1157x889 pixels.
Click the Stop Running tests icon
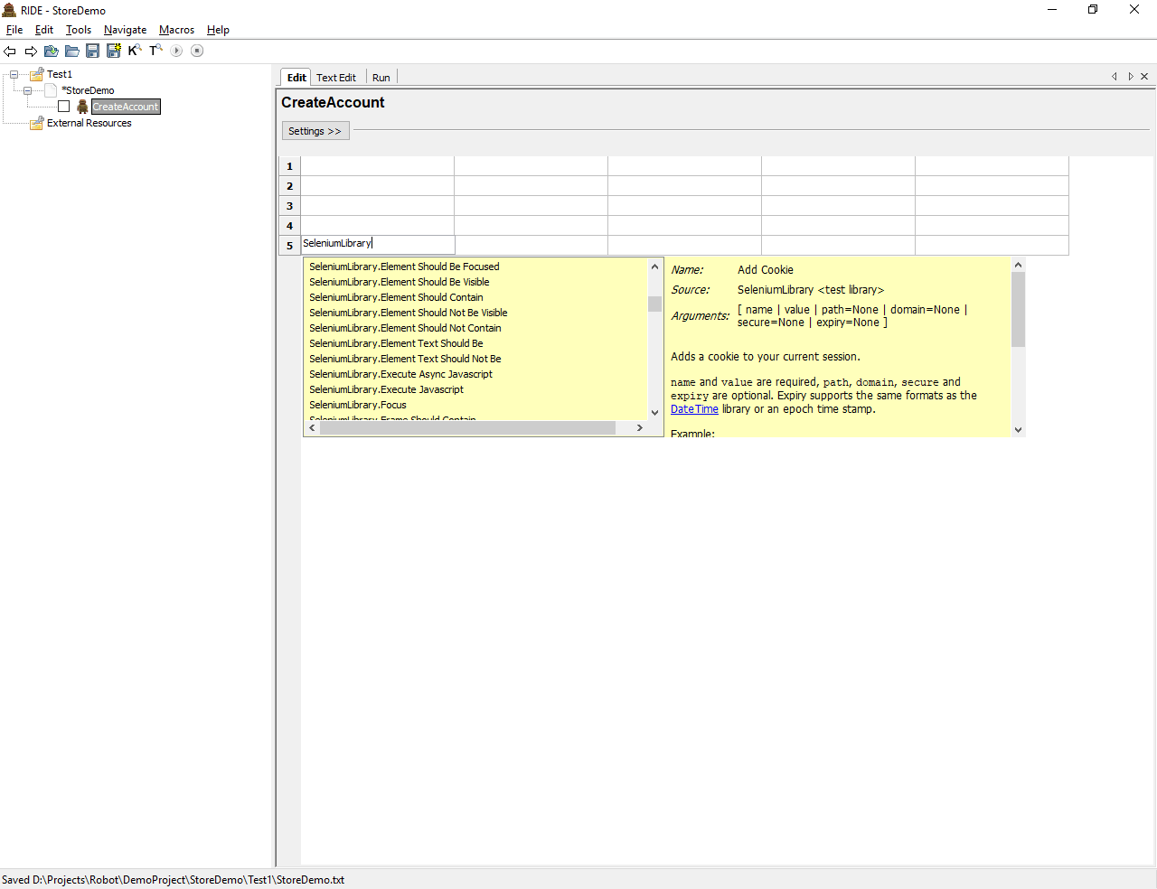pyautogui.click(x=197, y=51)
